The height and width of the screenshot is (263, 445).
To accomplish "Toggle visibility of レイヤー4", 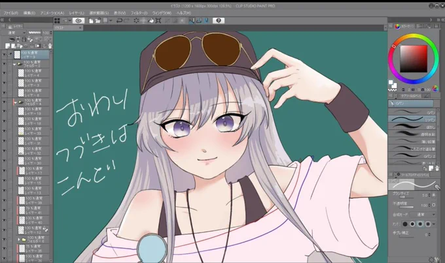I will pyautogui.click(x=4, y=73).
